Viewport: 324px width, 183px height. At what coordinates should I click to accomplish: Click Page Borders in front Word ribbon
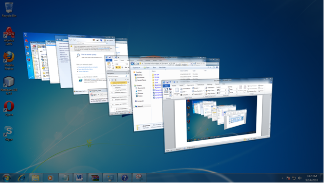pos(210,93)
